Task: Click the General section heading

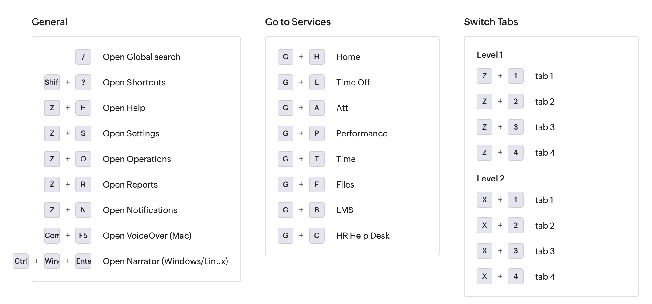Action: click(50, 22)
